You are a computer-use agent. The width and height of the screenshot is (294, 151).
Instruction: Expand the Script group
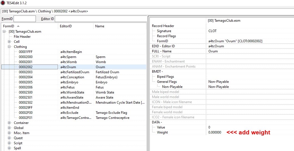tap(9, 143)
